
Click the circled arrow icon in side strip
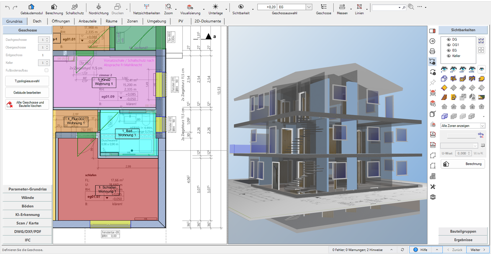pyautogui.click(x=432, y=41)
